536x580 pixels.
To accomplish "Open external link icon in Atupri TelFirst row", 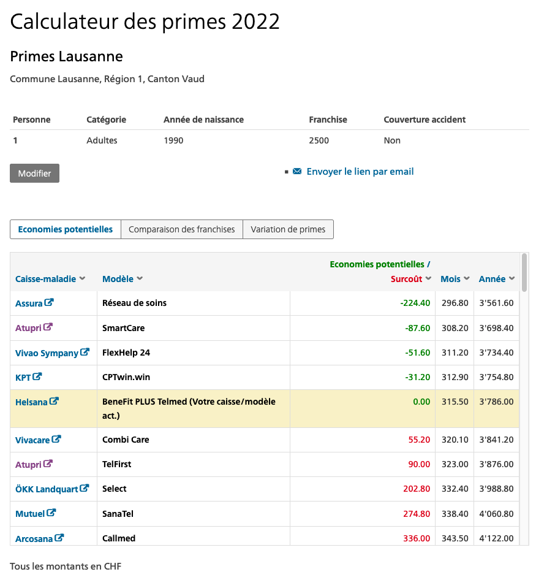I will [48, 464].
